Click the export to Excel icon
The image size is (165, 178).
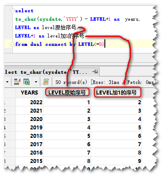(x=27, y=82)
